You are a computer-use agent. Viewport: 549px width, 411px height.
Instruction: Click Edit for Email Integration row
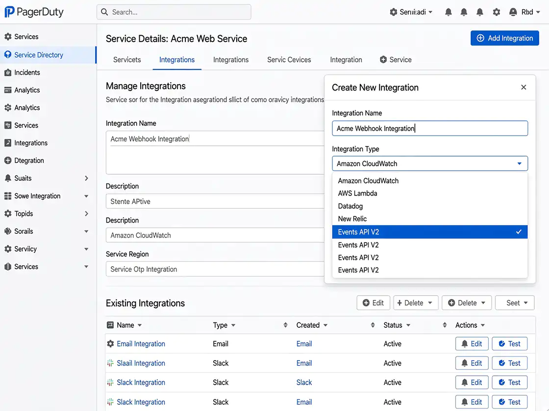tap(472, 343)
